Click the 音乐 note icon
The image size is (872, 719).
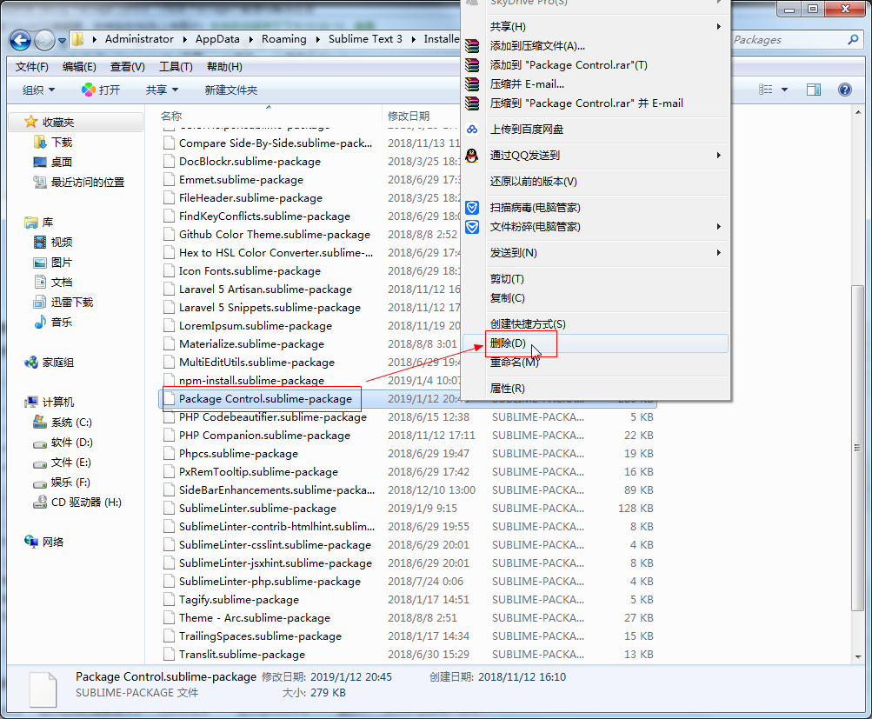pyautogui.click(x=40, y=322)
